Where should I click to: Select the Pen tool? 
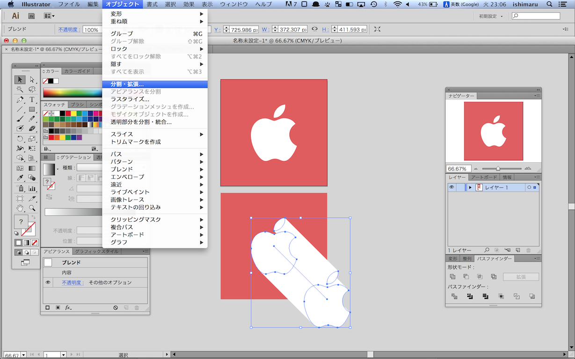pyautogui.click(x=20, y=100)
